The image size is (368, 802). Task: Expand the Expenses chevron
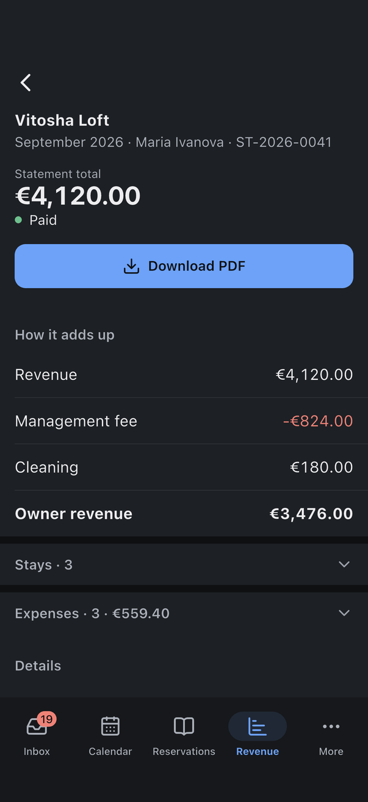[x=344, y=613]
